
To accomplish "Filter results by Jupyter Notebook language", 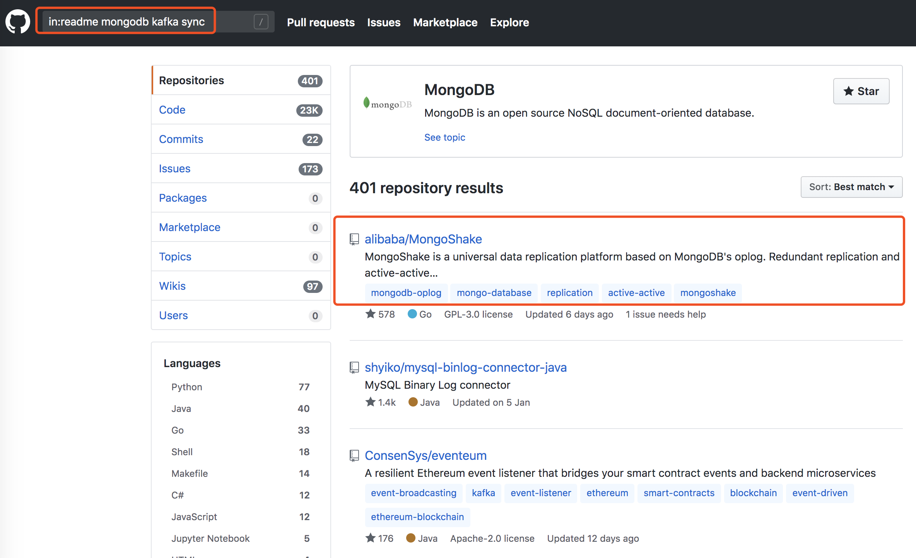I will (241, 538).
